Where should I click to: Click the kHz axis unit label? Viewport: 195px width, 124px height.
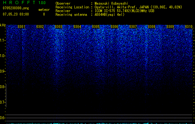point(3,25)
